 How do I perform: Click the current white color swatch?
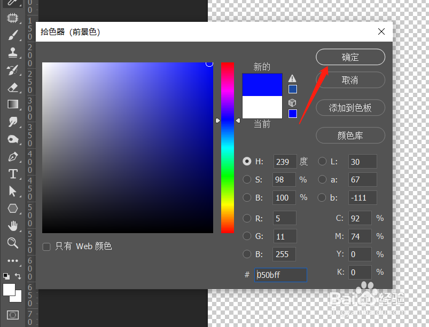[x=262, y=107]
